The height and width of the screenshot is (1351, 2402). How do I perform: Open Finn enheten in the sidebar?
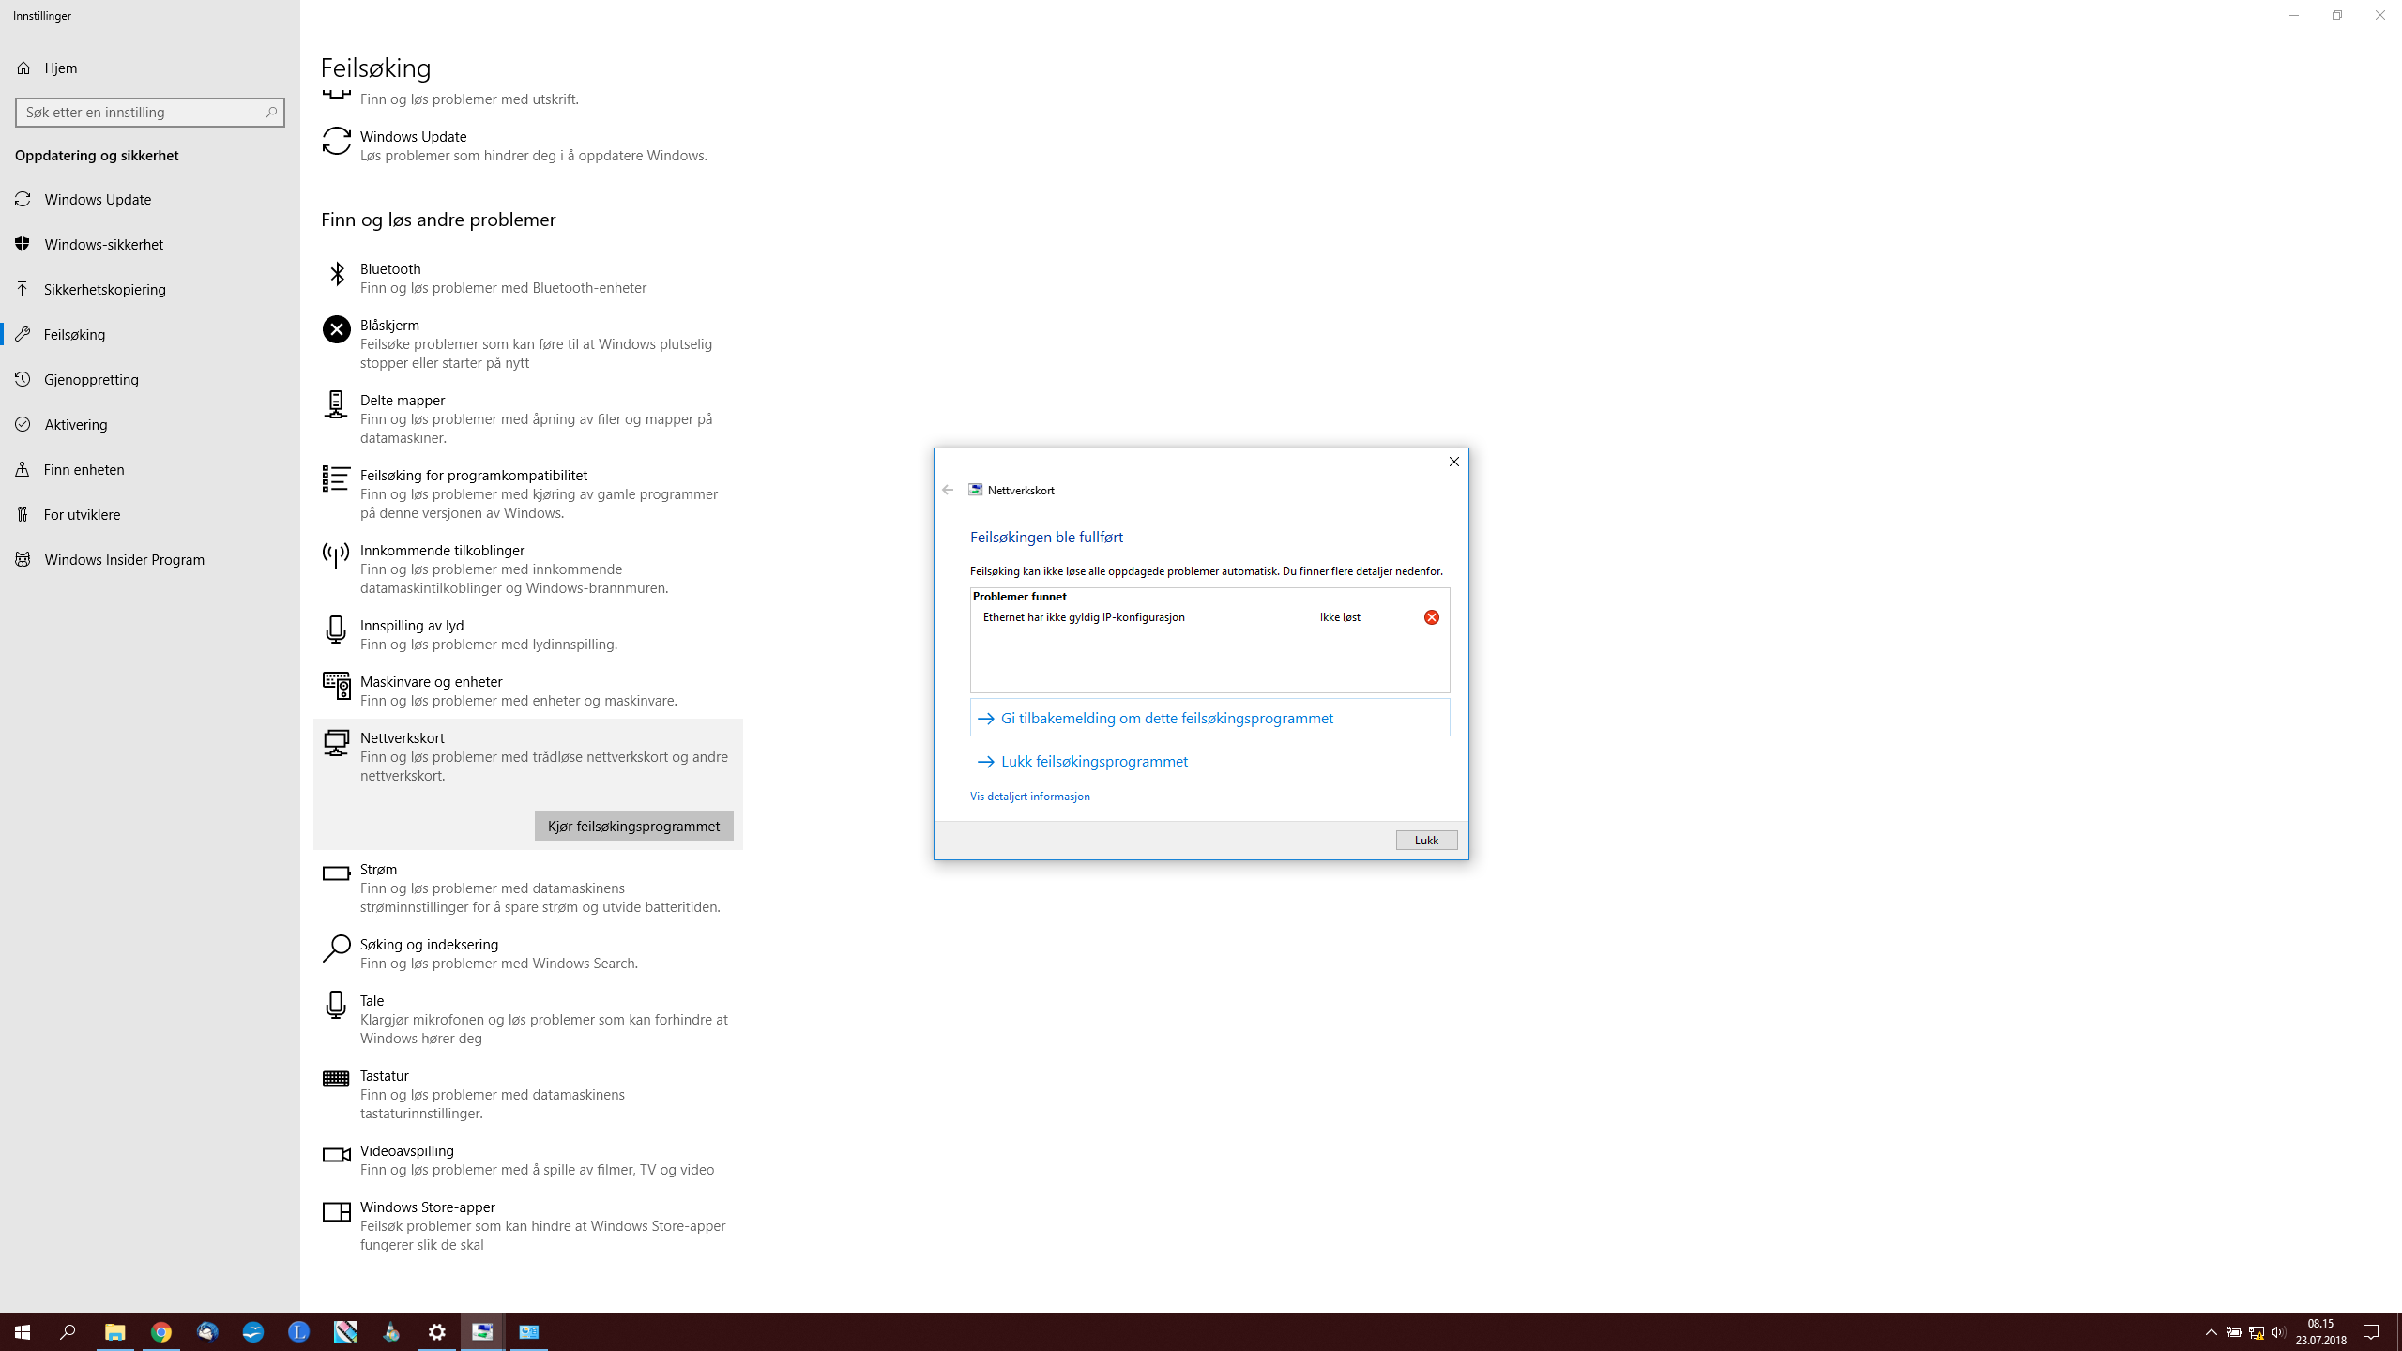(150, 469)
